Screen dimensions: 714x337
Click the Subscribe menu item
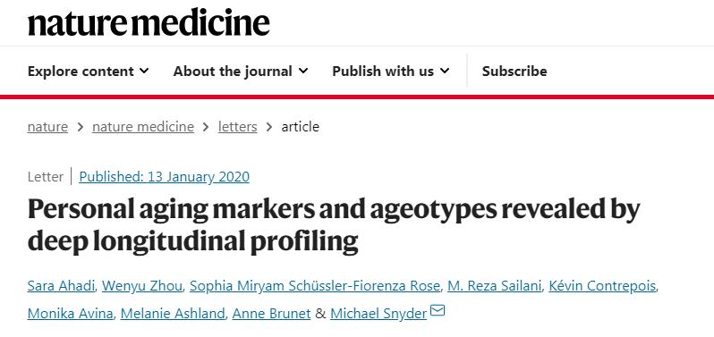click(x=514, y=71)
